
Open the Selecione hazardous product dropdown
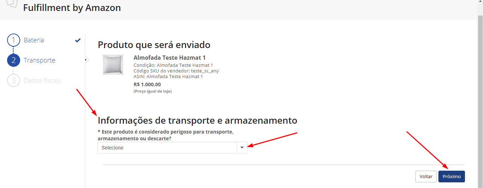pyautogui.click(x=173, y=148)
